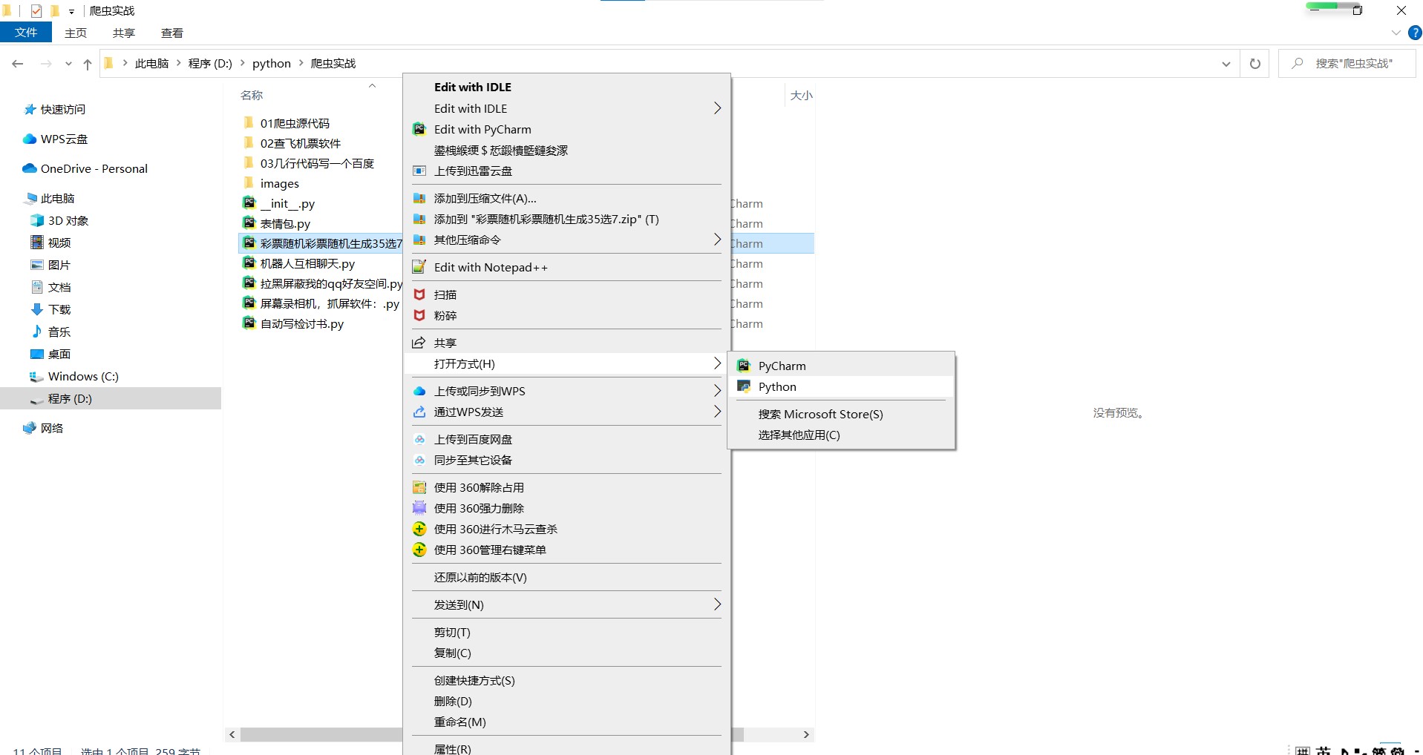Open the recent locations dropdown arrow
Screen dimensions: 1423x755
click(x=68, y=64)
